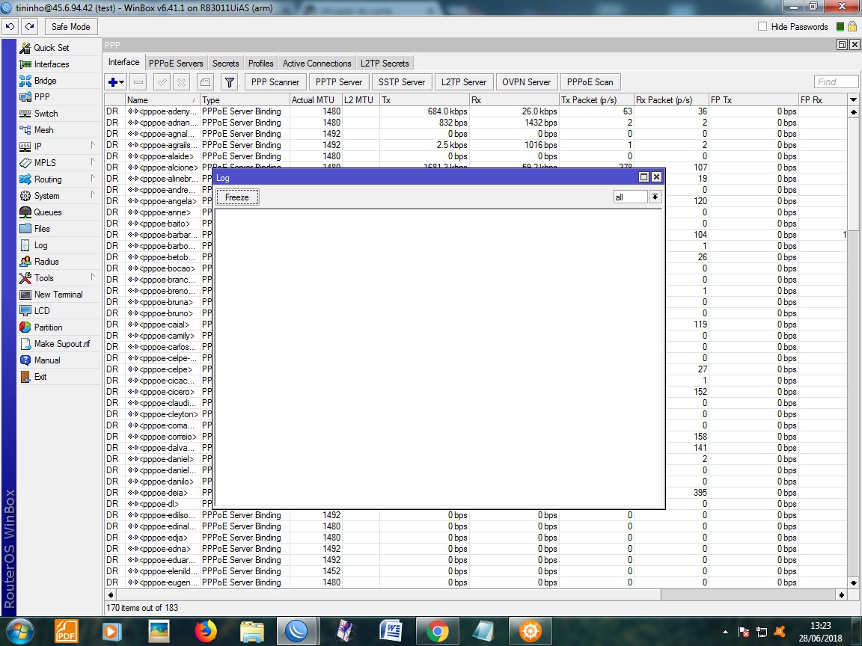The height and width of the screenshot is (646, 862).
Task: Click Exit in the sidebar
Action: tap(40, 378)
